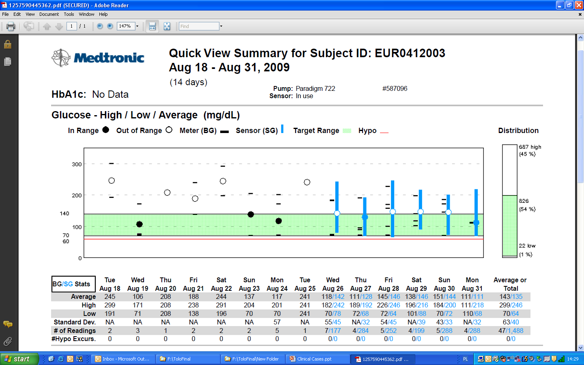
Task: Click the yellow shield security tray icon
Action: pyautogui.click(x=554, y=359)
